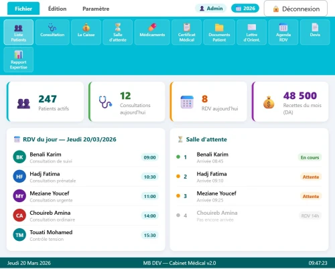This screenshot has height=269, width=335.
Task: Click the hourglass icon beside Salle d'attente title
Action: click(180, 139)
